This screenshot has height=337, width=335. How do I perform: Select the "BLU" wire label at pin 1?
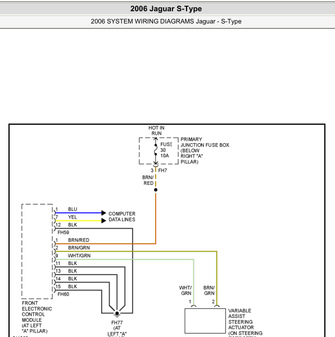click(73, 210)
